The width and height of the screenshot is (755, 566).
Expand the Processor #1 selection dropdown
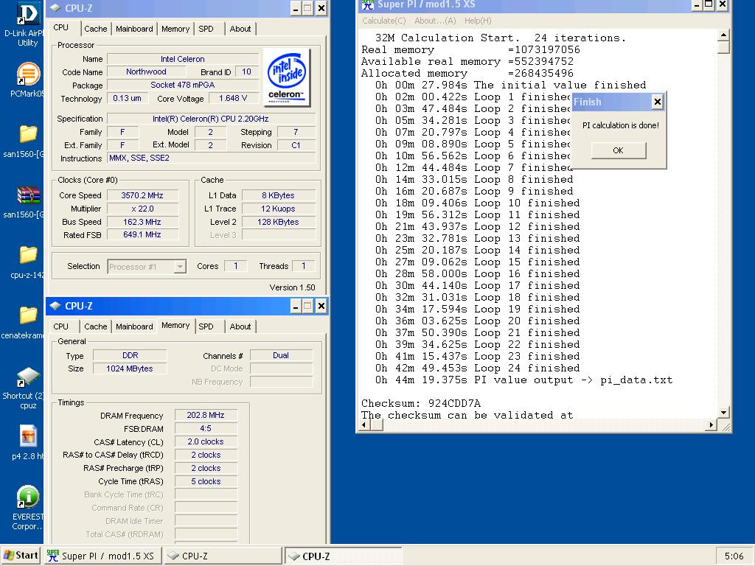pos(180,267)
